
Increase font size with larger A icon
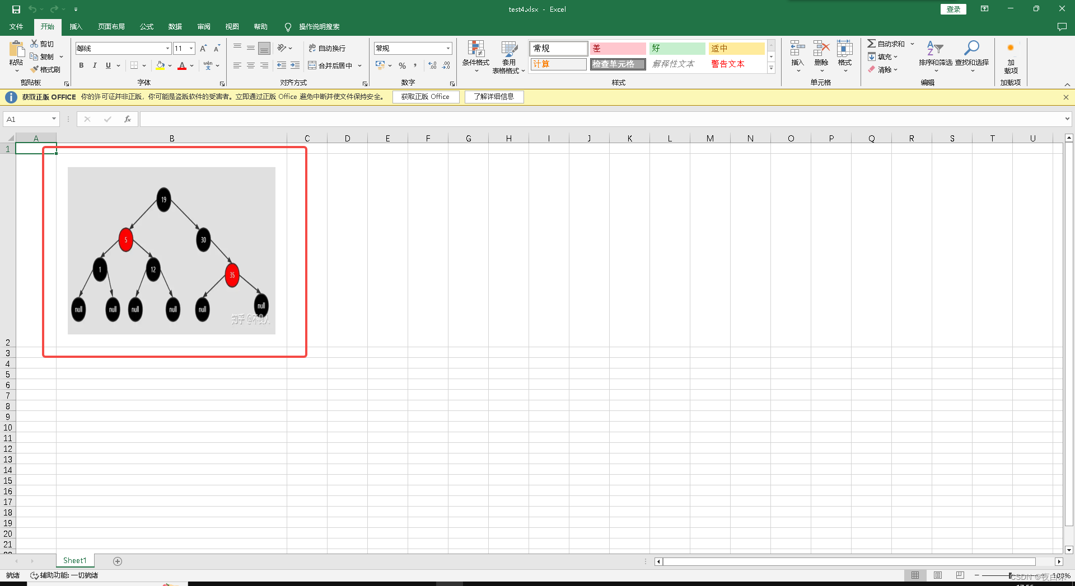tap(203, 49)
